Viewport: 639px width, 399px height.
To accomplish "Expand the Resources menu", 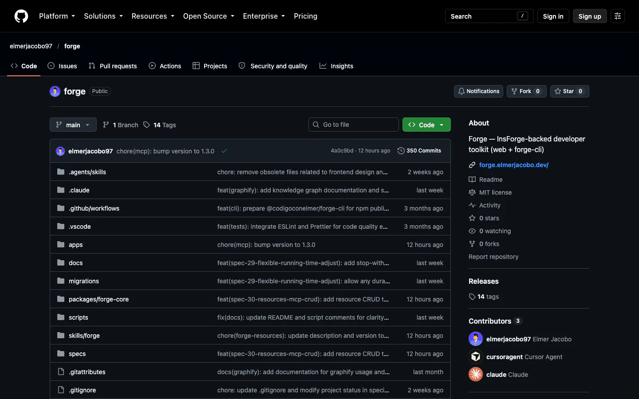I will pos(153,16).
